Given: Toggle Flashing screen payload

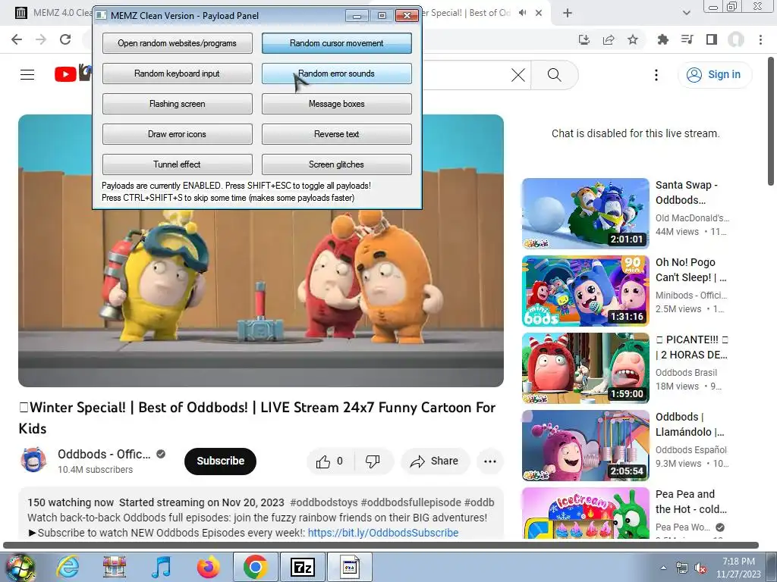Looking at the screenshot, I should pyautogui.click(x=177, y=103).
